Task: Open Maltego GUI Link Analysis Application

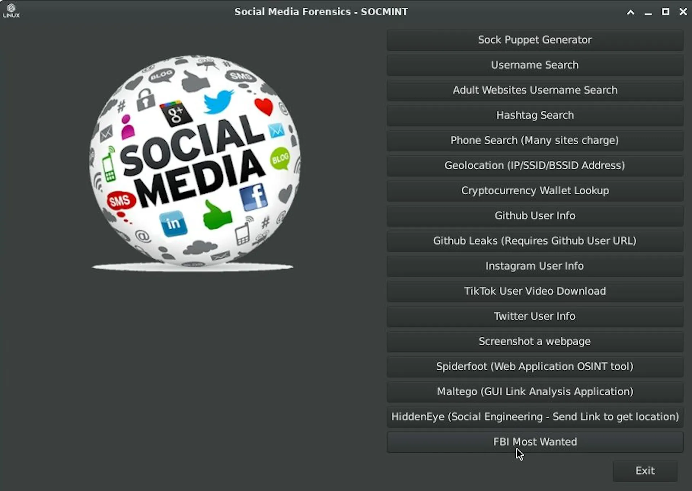Action: pyautogui.click(x=535, y=392)
